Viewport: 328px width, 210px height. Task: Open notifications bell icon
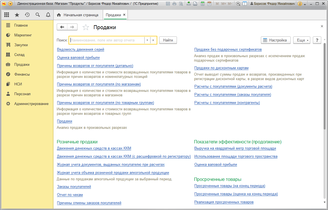48,15
